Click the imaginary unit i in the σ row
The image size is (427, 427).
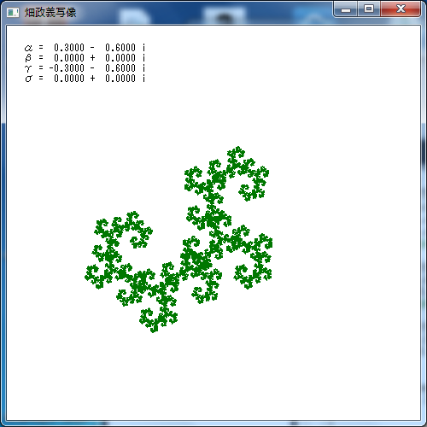point(143,79)
